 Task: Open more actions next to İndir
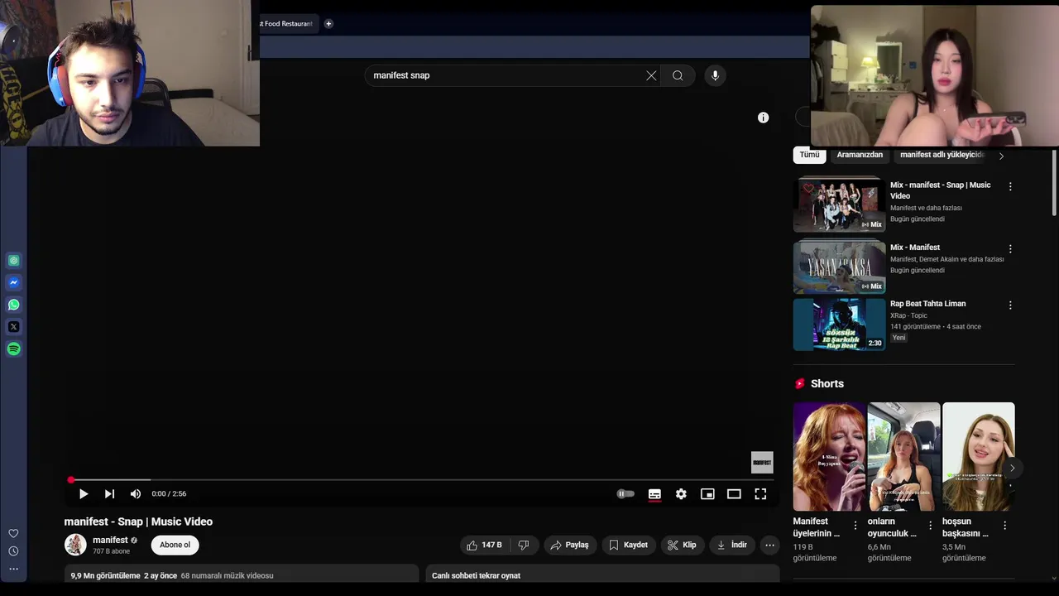pyautogui.click(x=769, y=546)
